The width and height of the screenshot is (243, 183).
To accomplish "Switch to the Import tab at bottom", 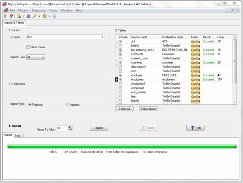I will coord(8,135).
